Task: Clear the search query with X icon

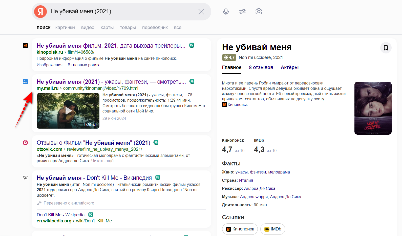Action: point(201,12)
